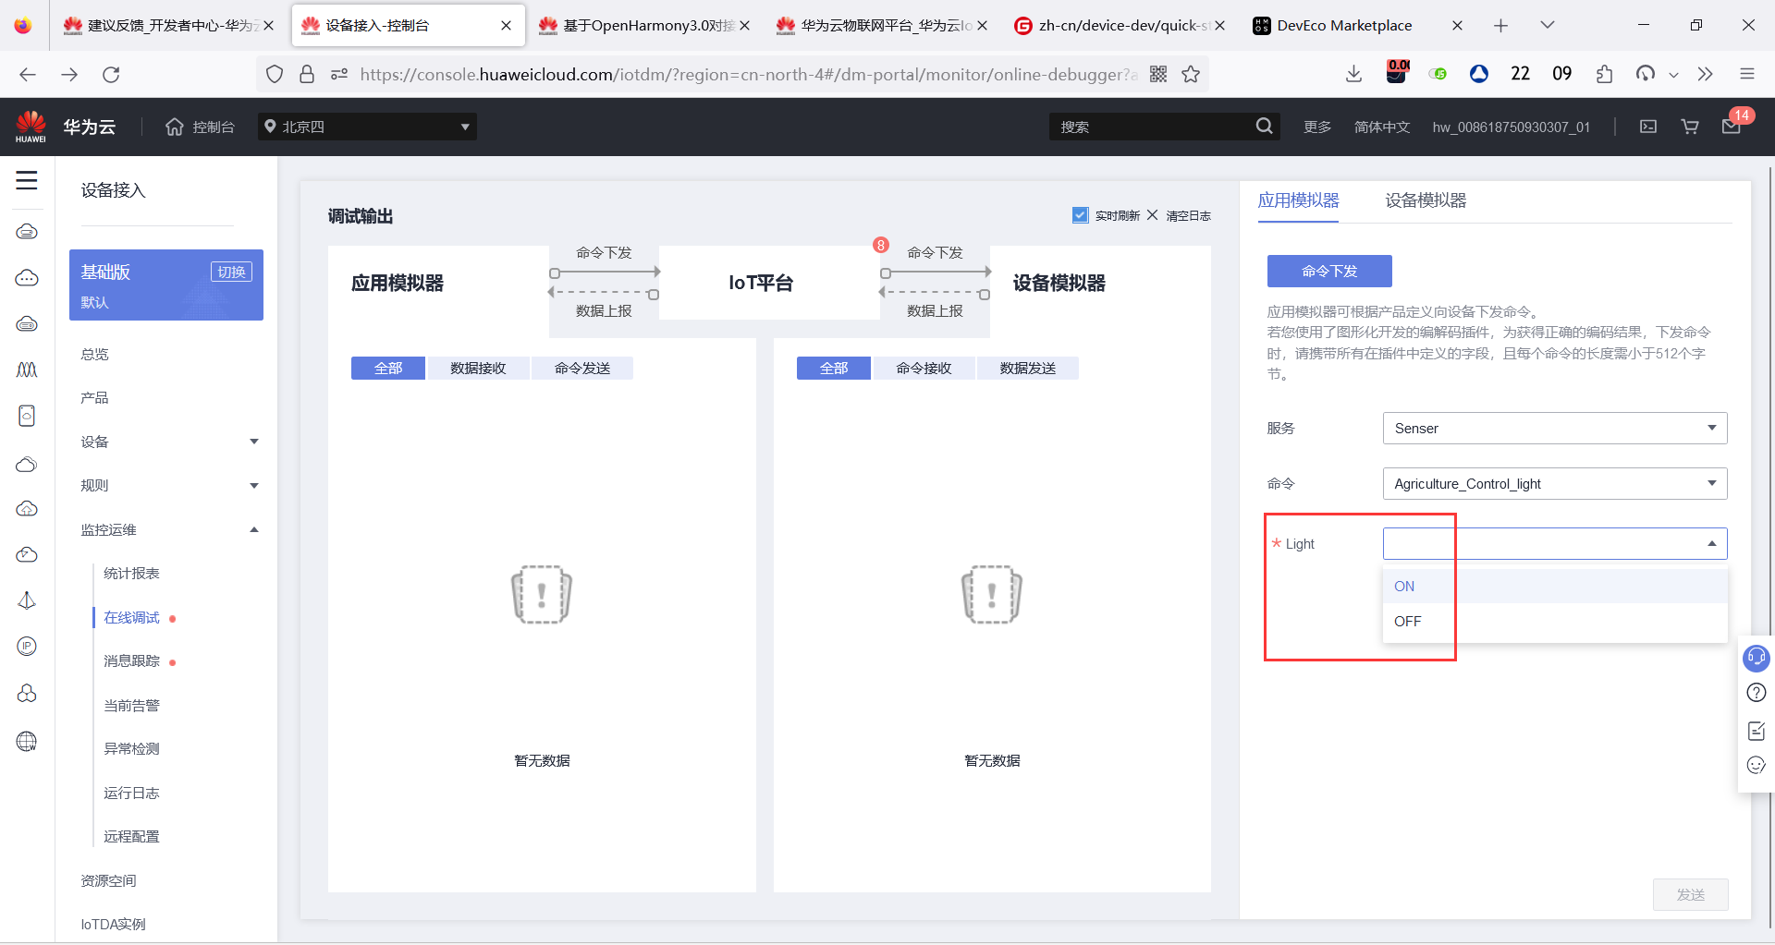Screen dimensions: 1775x945
Task: Click the 发送 button at the bottom right
Action: click(1690, 894)
